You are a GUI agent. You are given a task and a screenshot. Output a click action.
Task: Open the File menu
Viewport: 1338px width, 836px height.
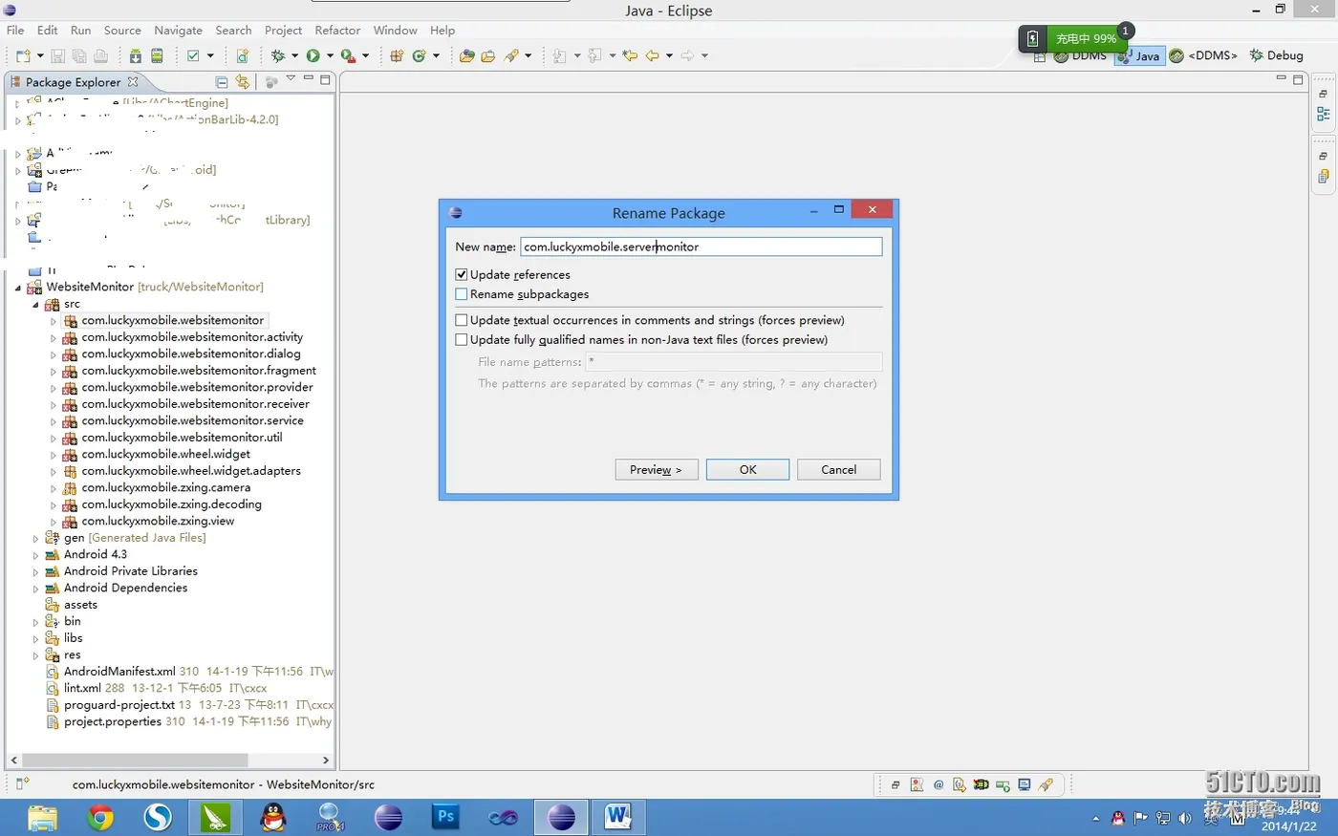15,31
